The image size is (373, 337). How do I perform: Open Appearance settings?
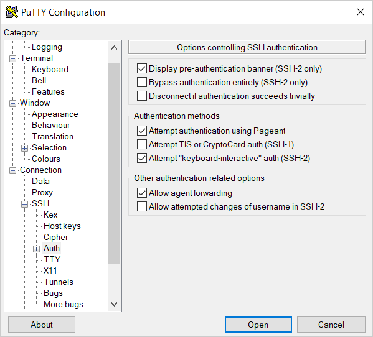pos(55,114)
